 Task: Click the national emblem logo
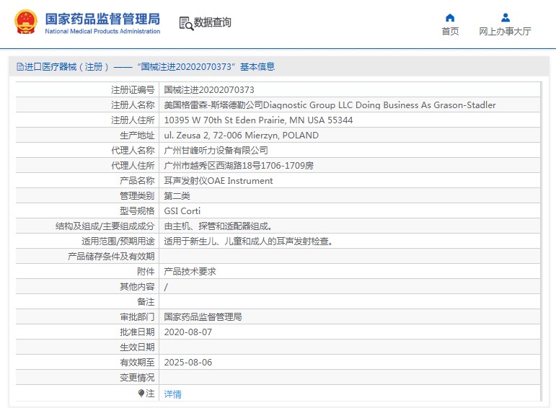(25, 22)
